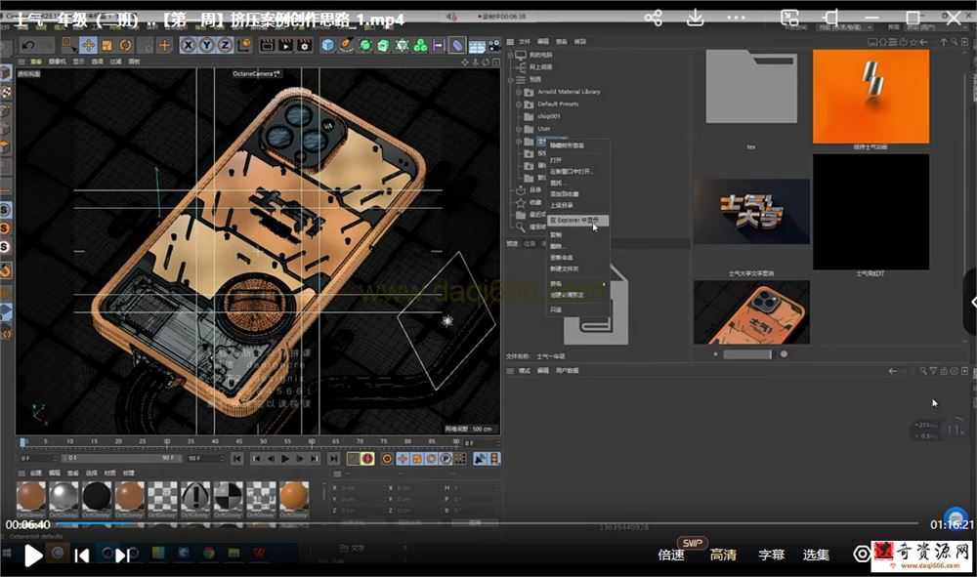Viewport: 977px width, 577px height.
Task: Select the black OctGlossy material swatch
Action: click(97, 500)
